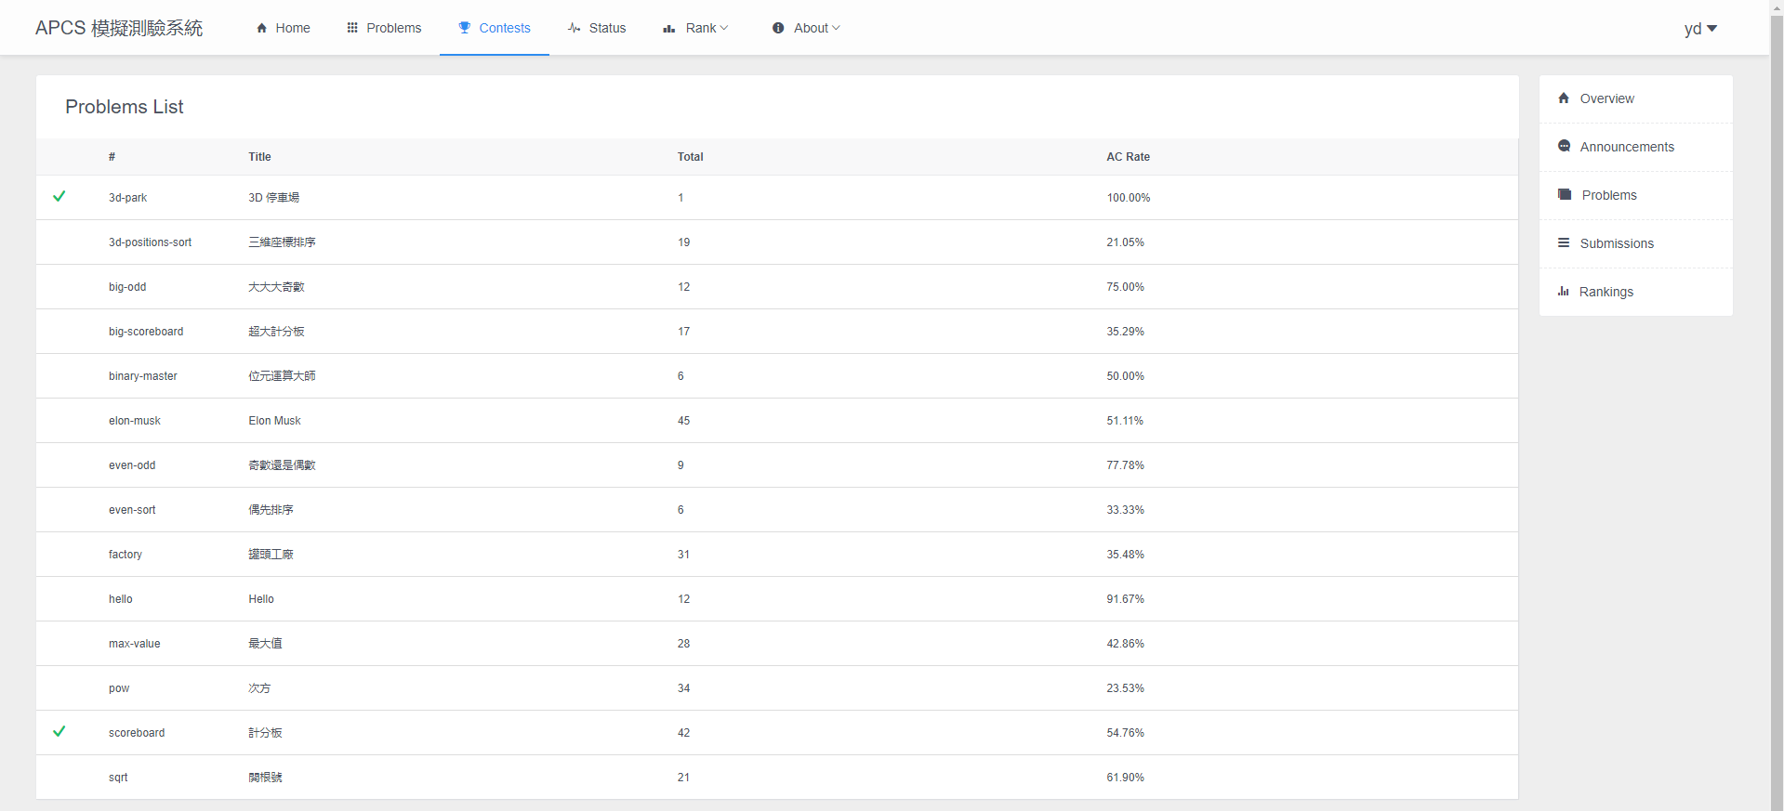This screenshot has height=811, width=1784.
Task: Open the elon-musk problem
Action: pos(135,421)
